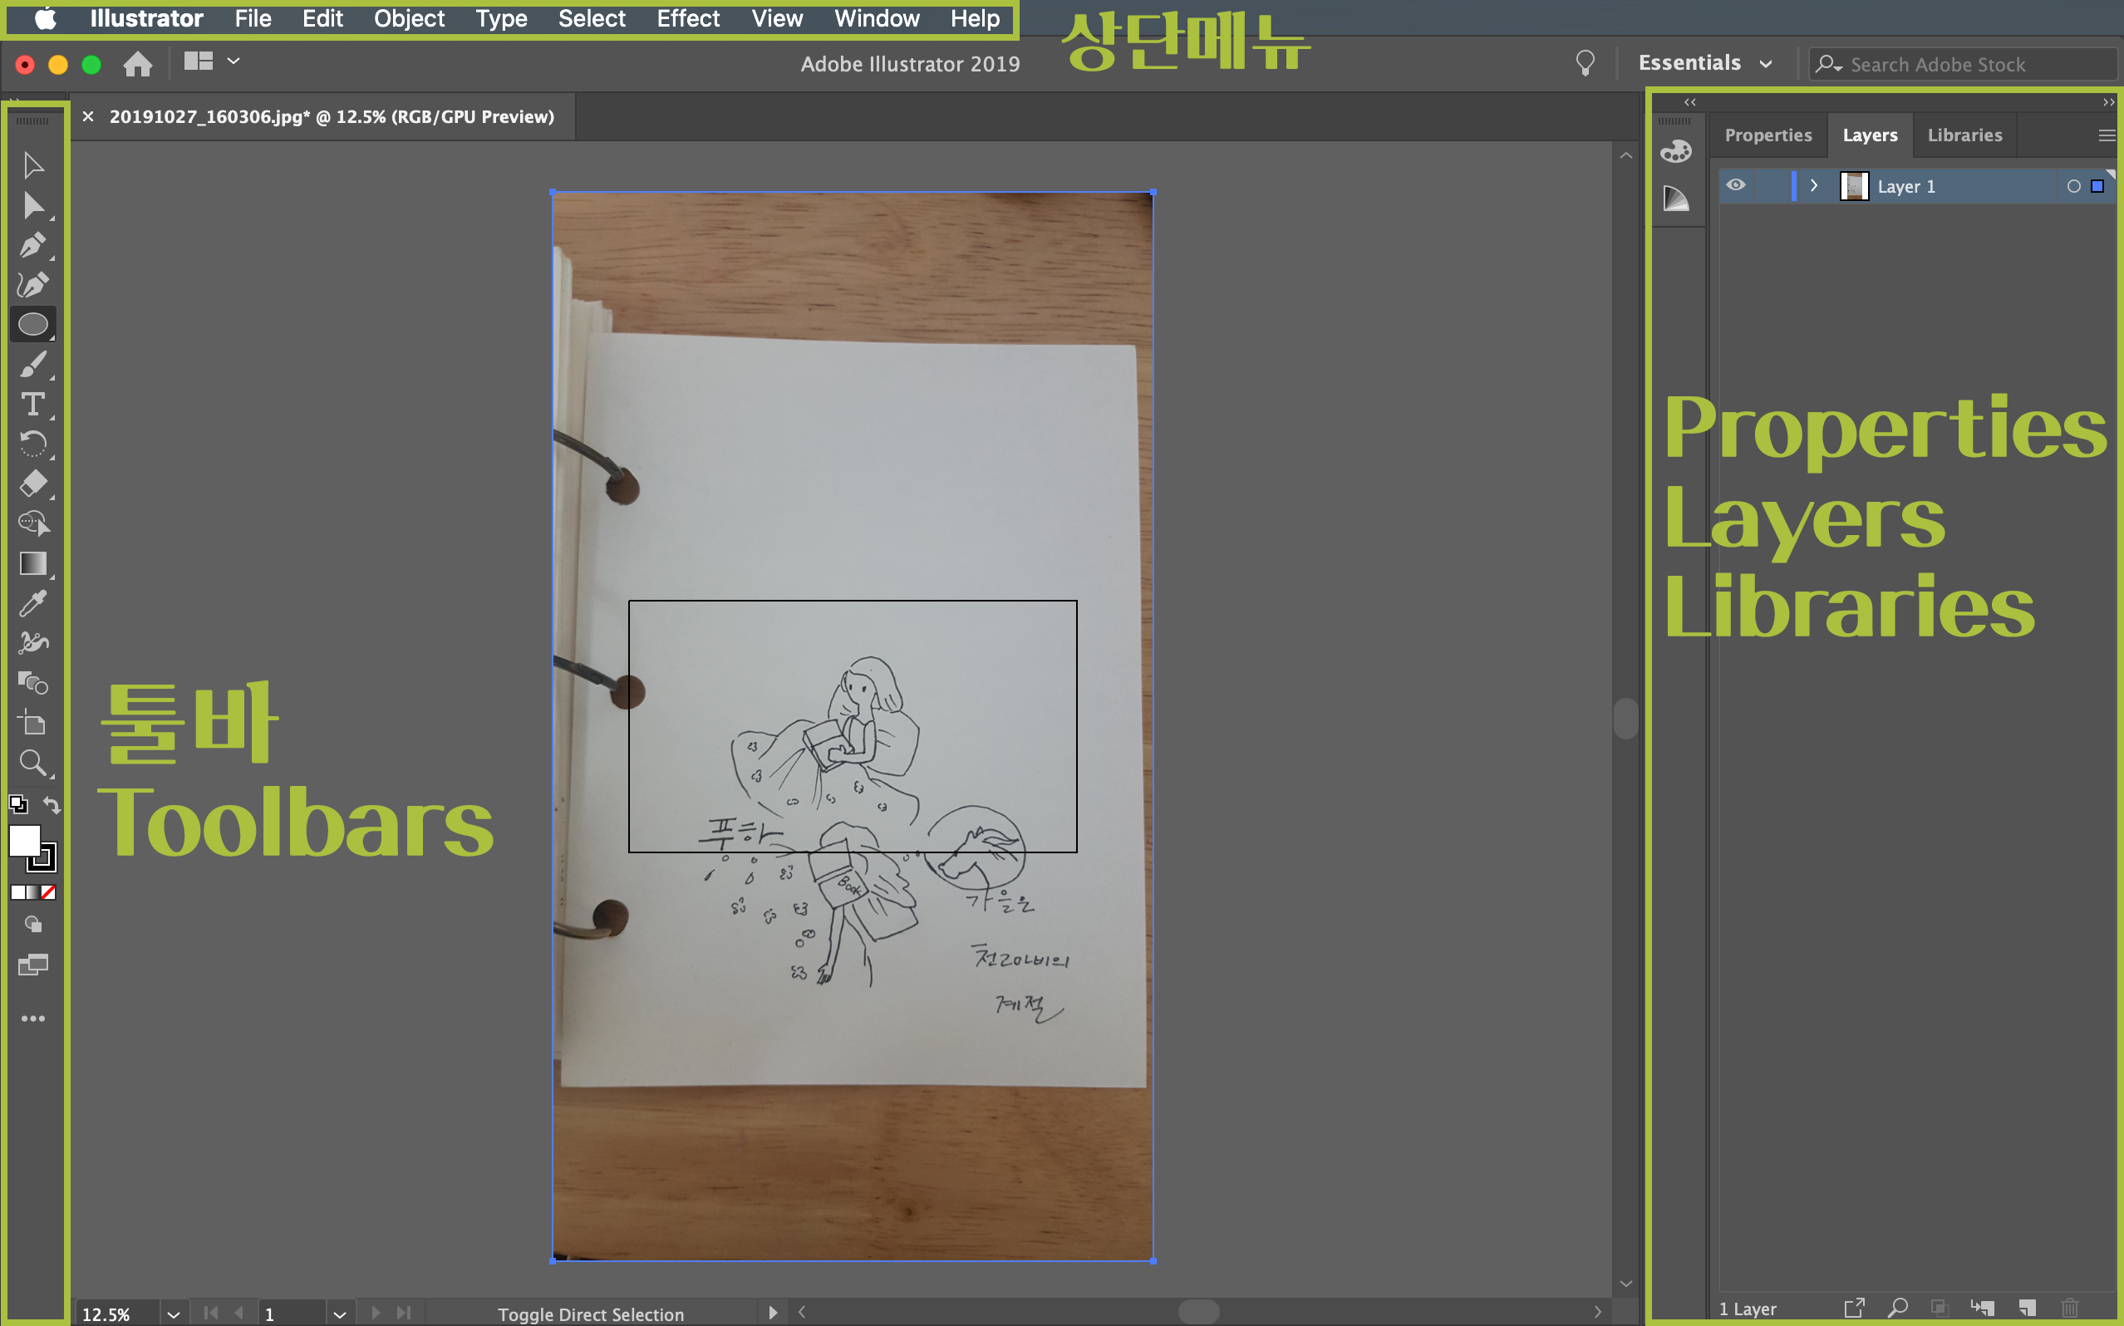Click the white Fill color swatch
This screenshot has width=2124, height=1326.
point(25,841)
